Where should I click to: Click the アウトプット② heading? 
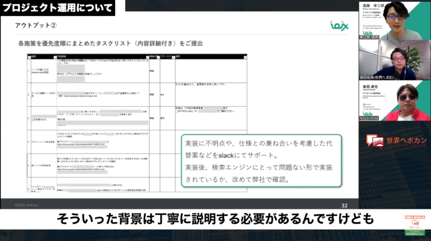click(x=36, y=25)
